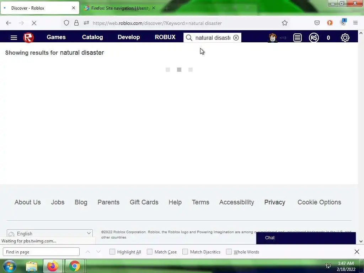The width and height of the screenshot is (364, 273).
Task: Open the tracking protection shield icon
Action: click(66, 23)
